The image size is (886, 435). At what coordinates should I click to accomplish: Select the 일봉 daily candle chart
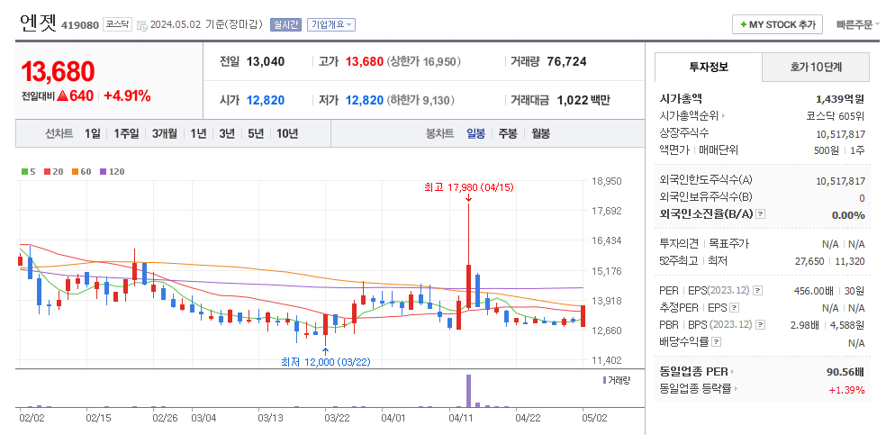coord(475,134)
